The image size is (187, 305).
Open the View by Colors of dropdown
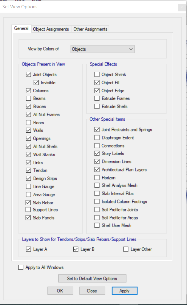point(103,49)
